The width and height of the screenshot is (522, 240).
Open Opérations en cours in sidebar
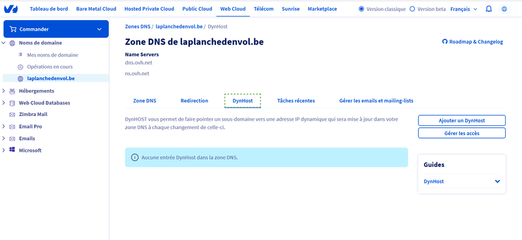(50, 67)
